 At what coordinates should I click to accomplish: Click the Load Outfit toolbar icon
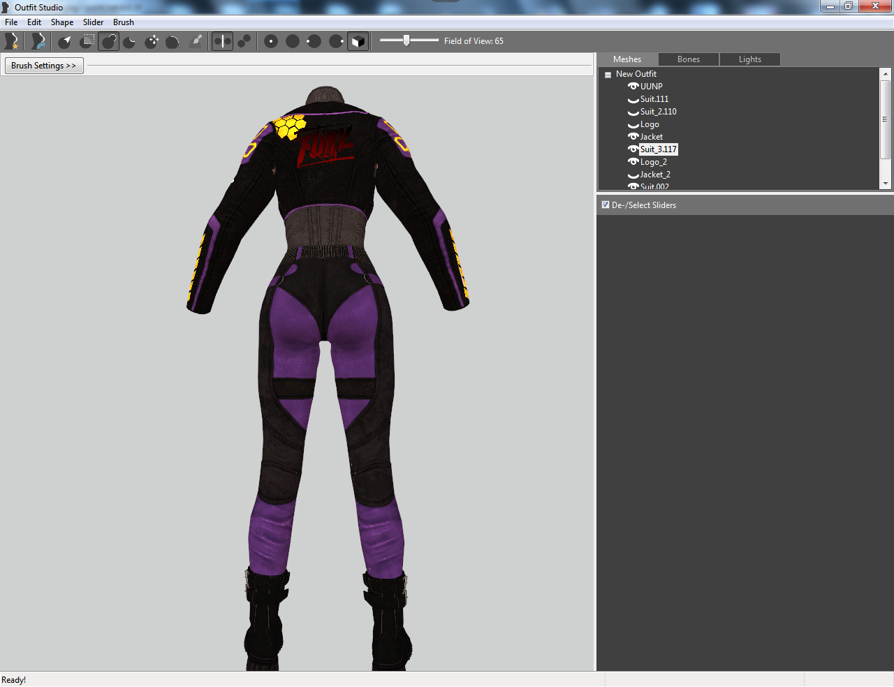[38, 41]
